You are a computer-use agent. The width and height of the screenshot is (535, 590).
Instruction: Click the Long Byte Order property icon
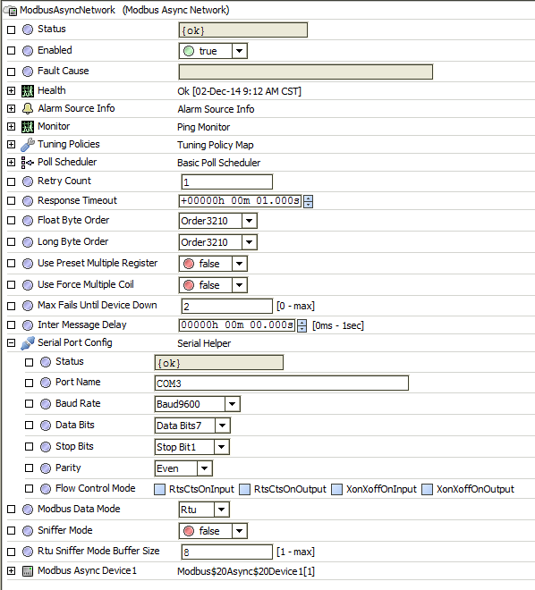point(28,242)
